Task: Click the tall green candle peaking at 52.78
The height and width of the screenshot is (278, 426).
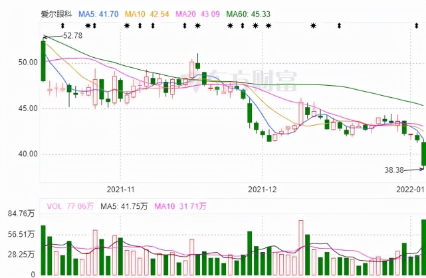Action: point(43,61)
